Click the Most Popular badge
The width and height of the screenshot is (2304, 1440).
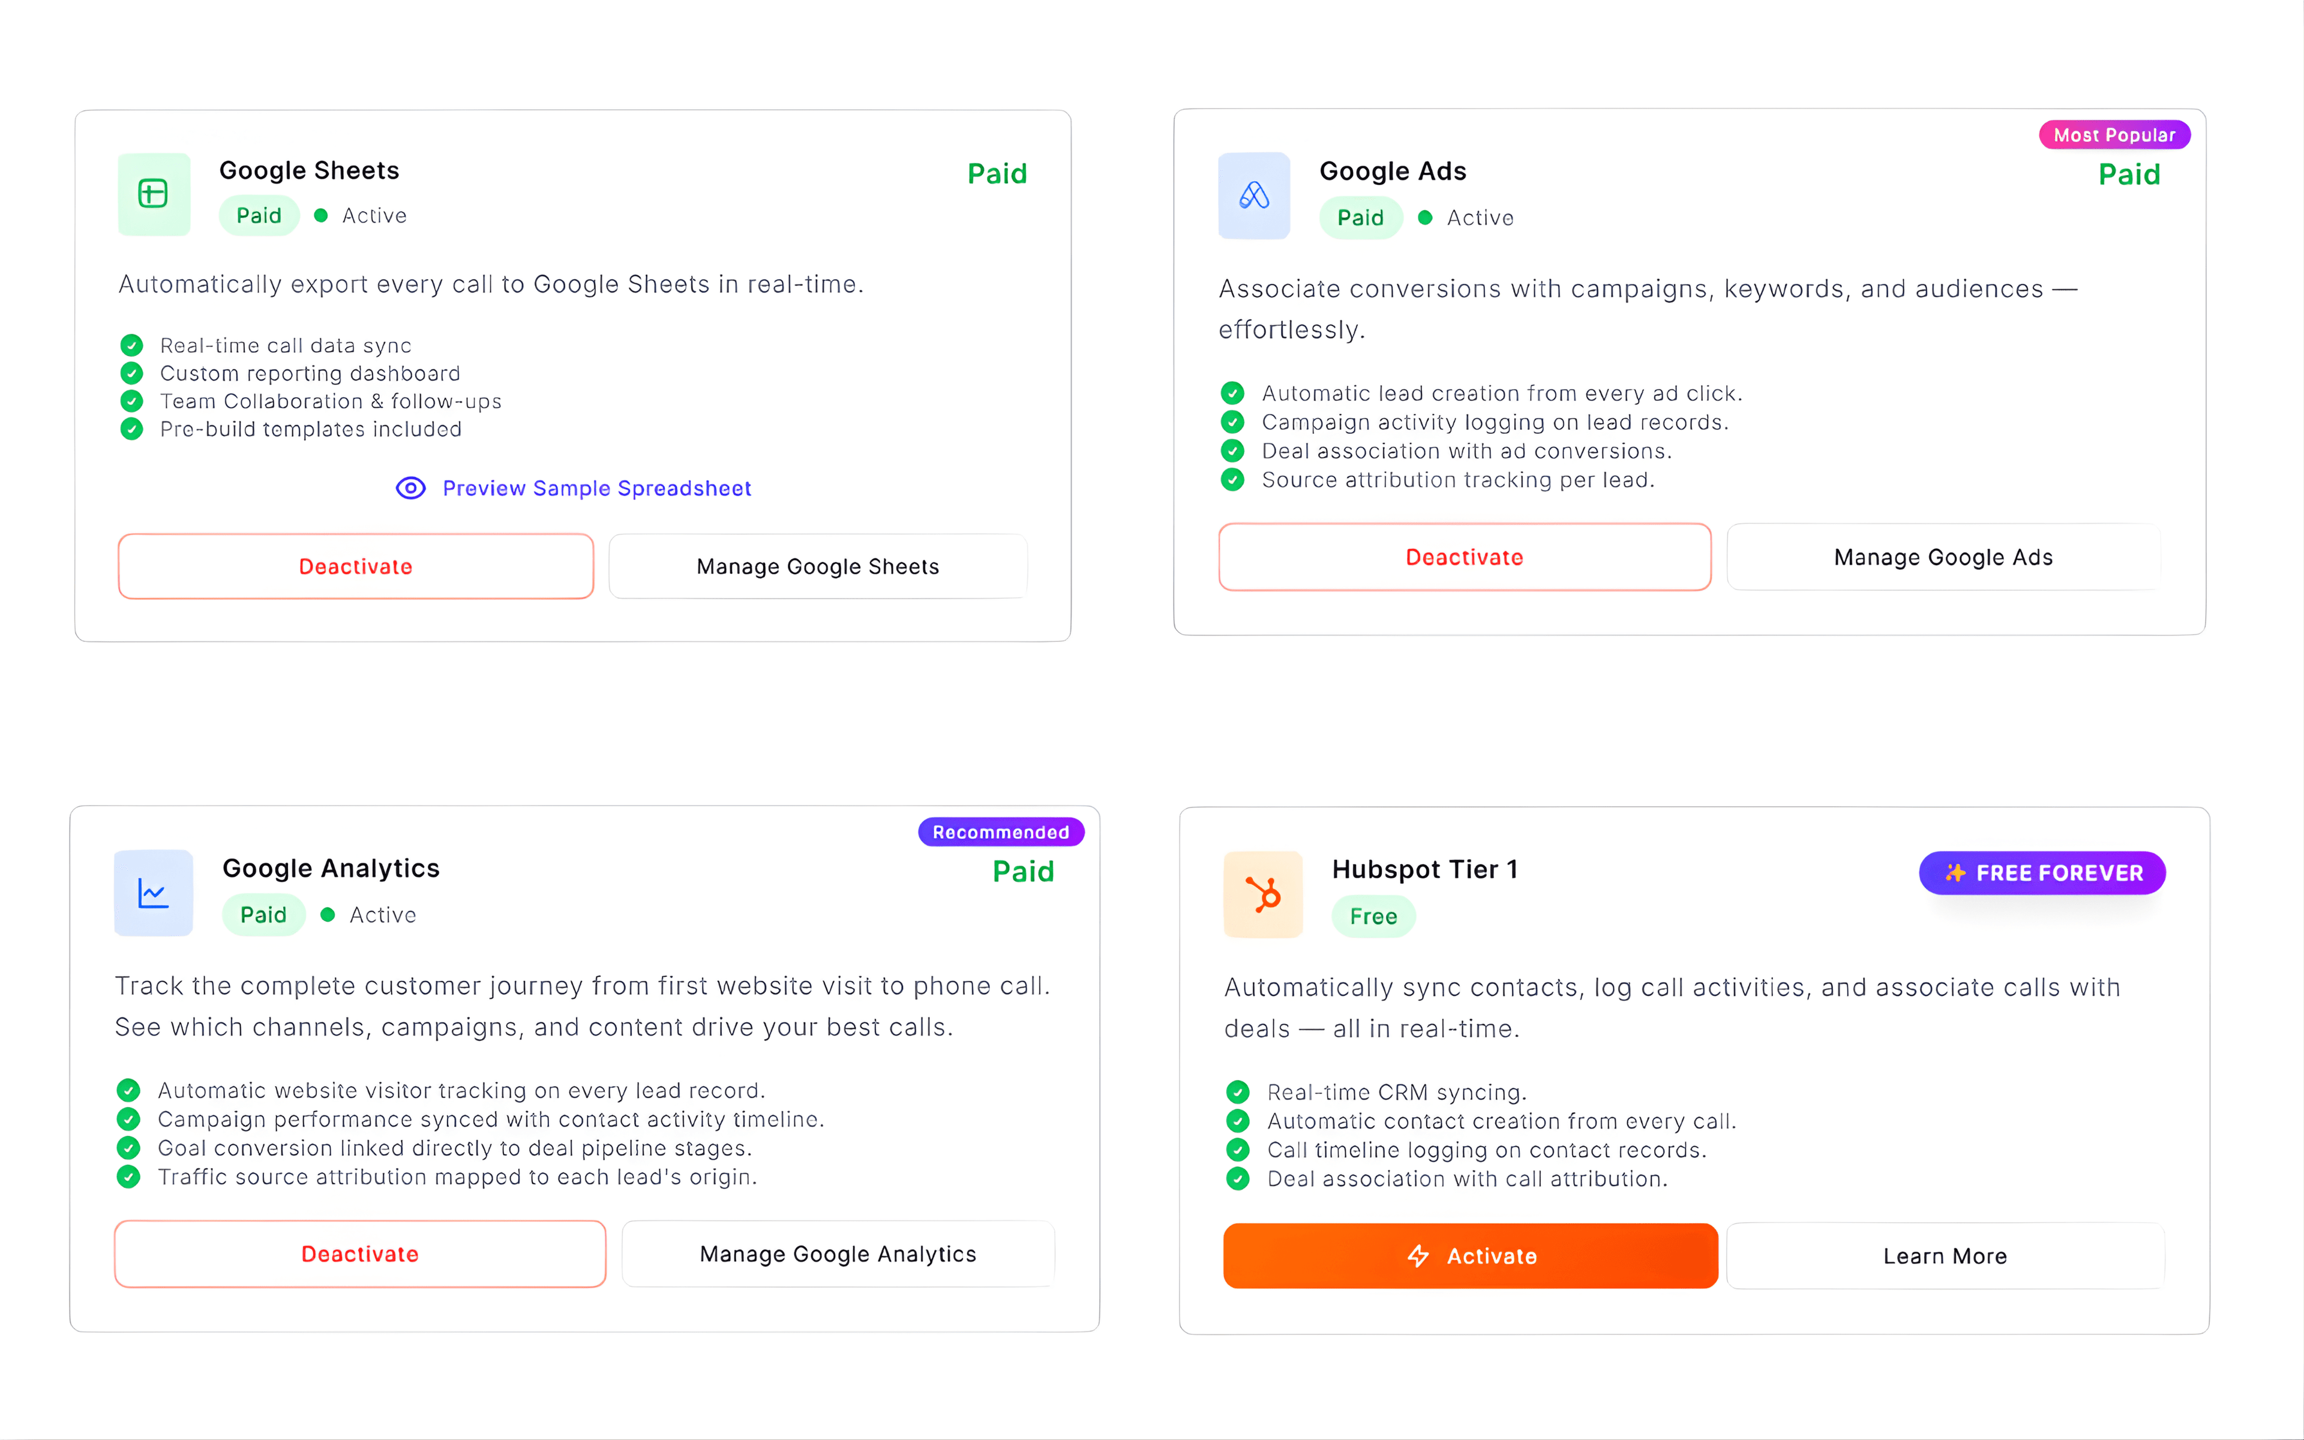(x=2114, y=134)
